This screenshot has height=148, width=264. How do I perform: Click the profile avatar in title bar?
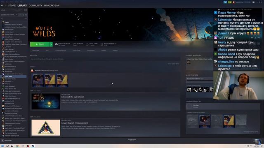(234, 2)
